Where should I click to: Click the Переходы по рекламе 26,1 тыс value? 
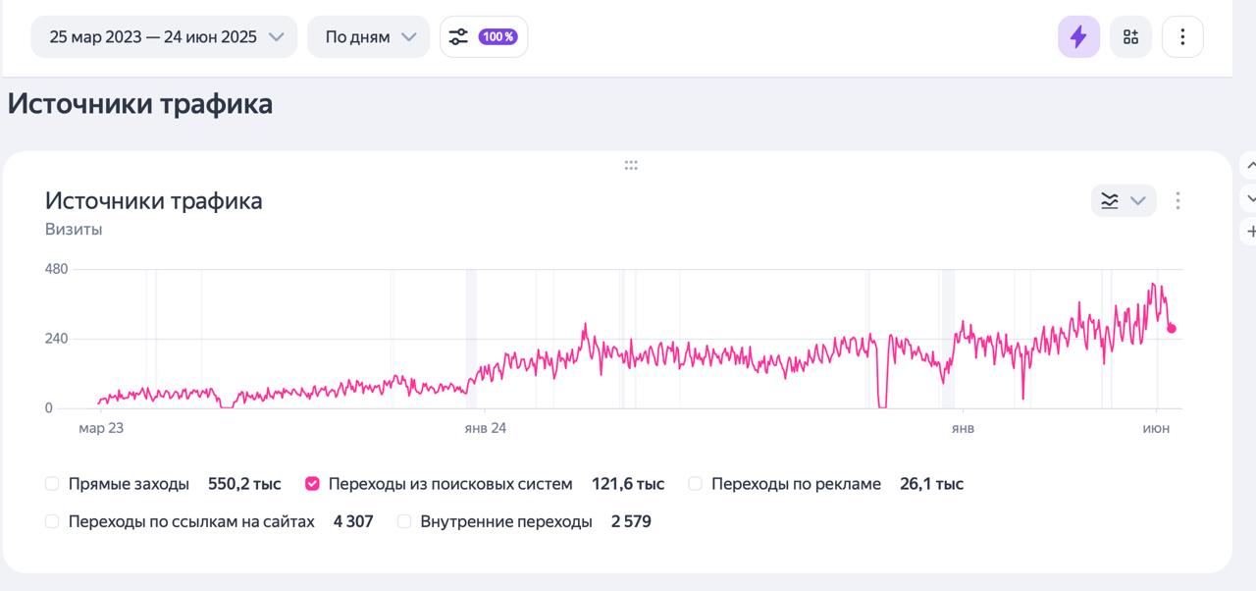pyautogui.click(x=930, y=483)
